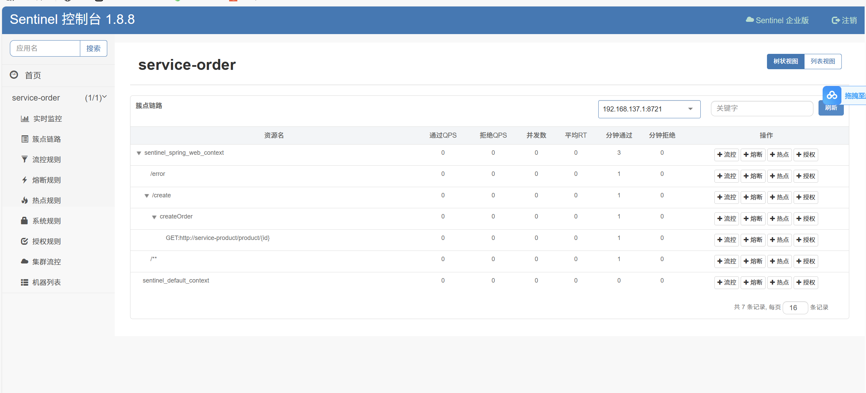
Task: Click 注销 logout in the header
Action: 844,20
